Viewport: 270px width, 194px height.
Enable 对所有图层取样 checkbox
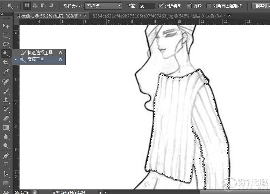pos(209,6)
